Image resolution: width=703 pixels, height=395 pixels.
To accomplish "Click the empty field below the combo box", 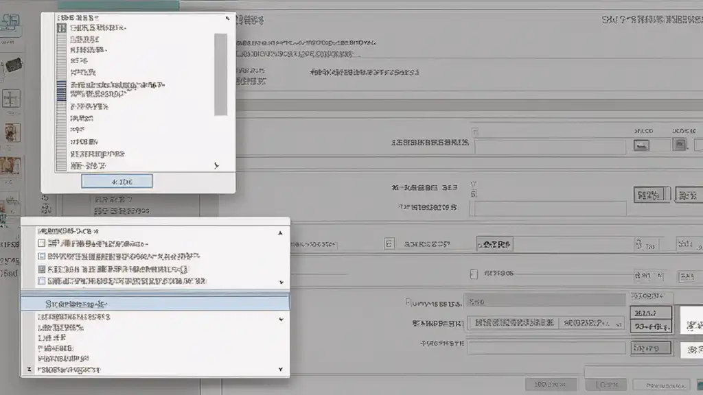I will [x=546, y=347].
